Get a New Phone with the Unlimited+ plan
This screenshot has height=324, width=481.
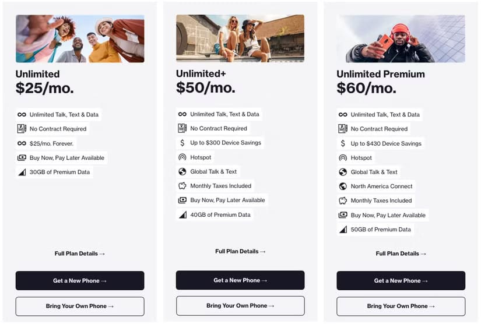point(240,280)
